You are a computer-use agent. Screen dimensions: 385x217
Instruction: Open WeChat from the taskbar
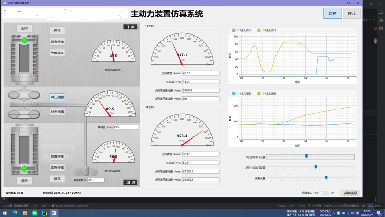coord(35,213)
